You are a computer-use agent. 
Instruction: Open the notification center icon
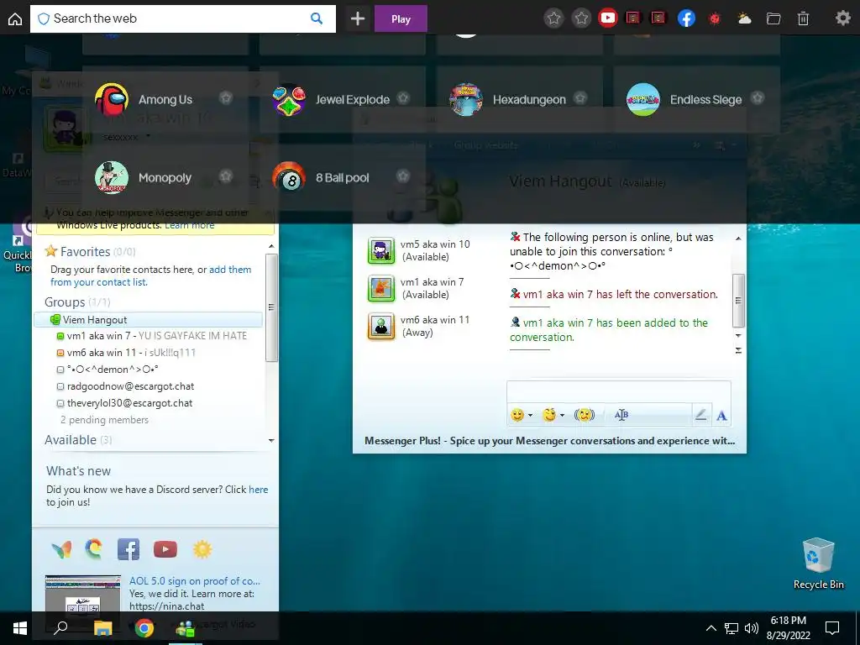tap(832, 628)
